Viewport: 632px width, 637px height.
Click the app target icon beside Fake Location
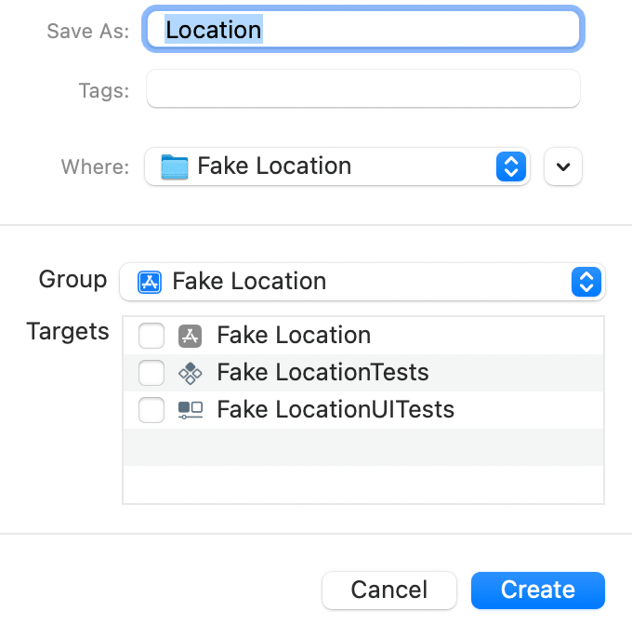190,336
